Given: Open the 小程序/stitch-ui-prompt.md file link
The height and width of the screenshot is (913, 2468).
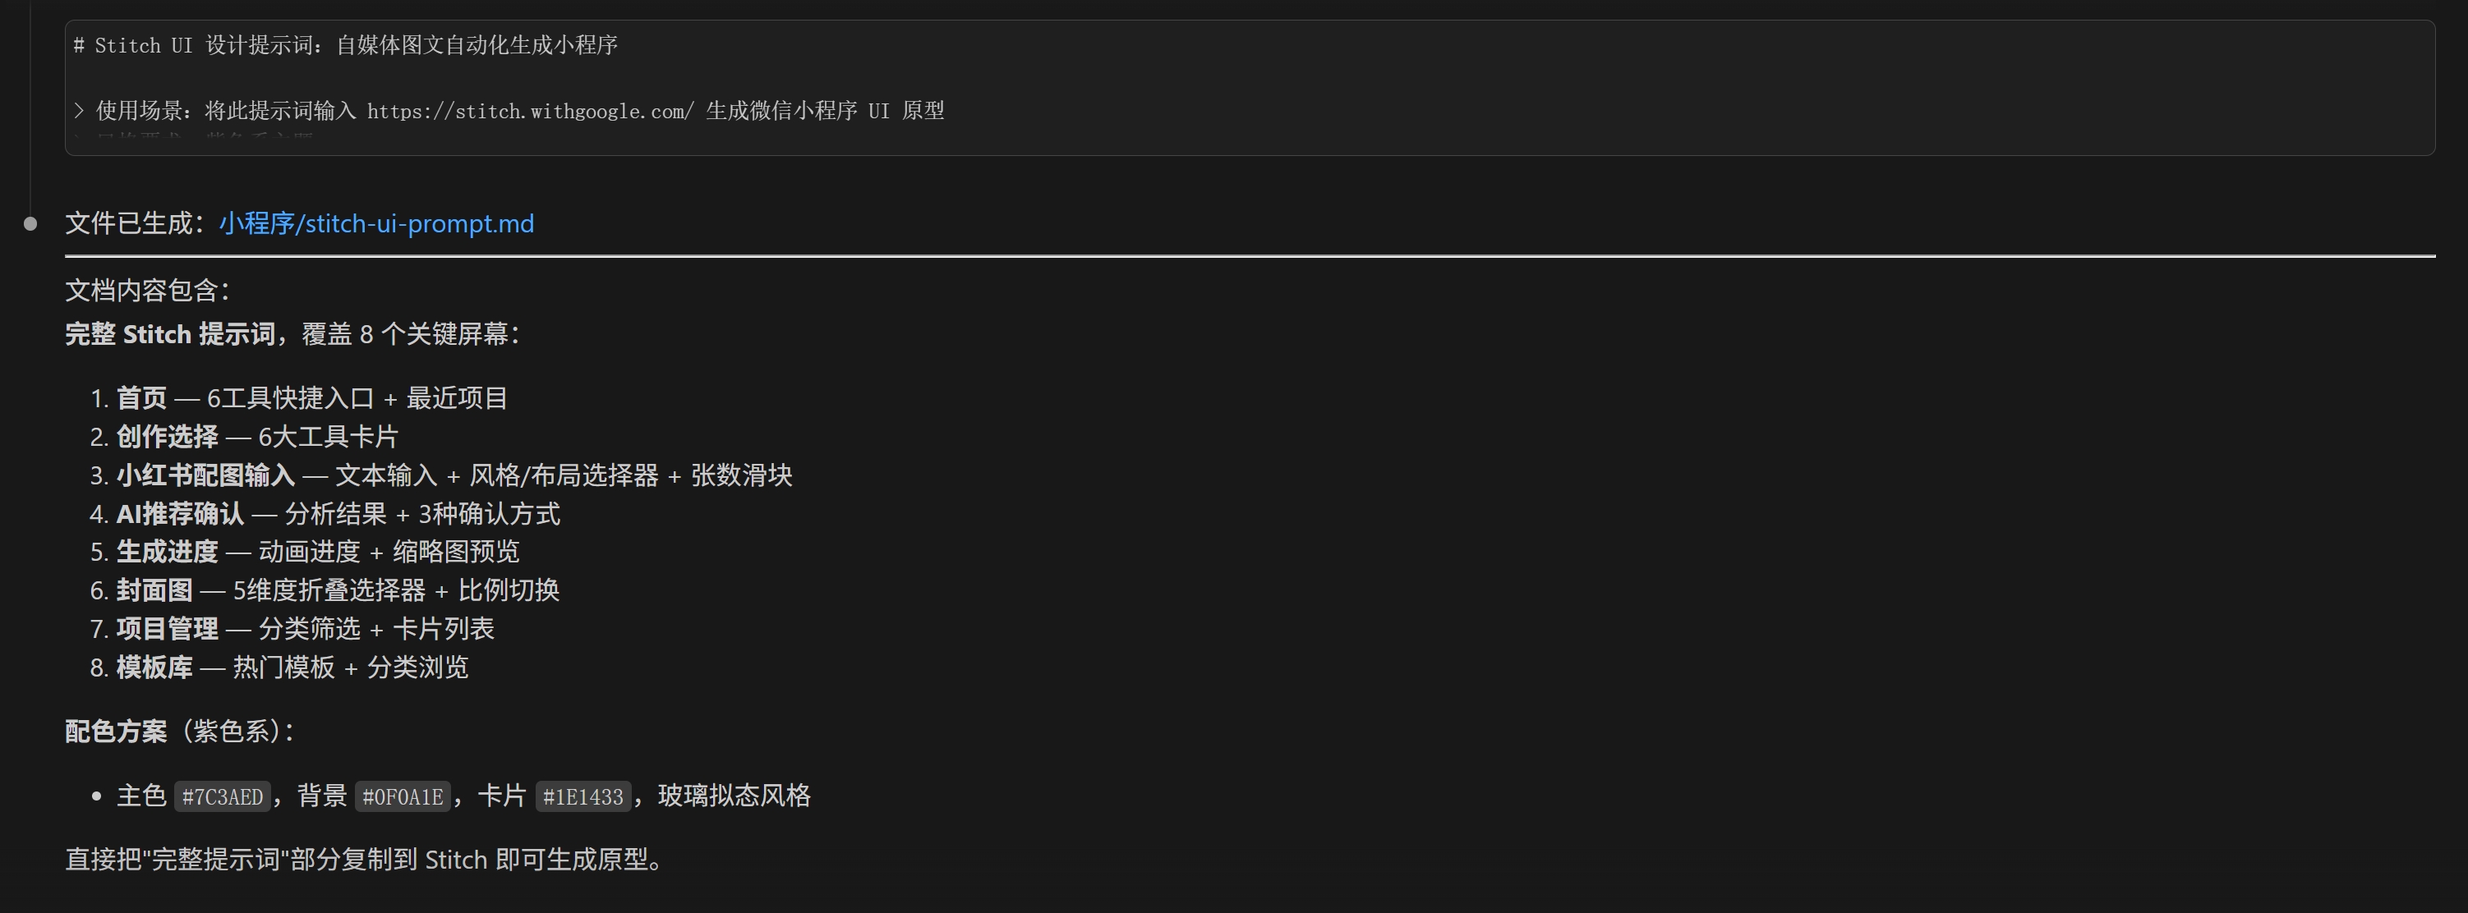Looking at the screenshot, I should tap(376, 224).
